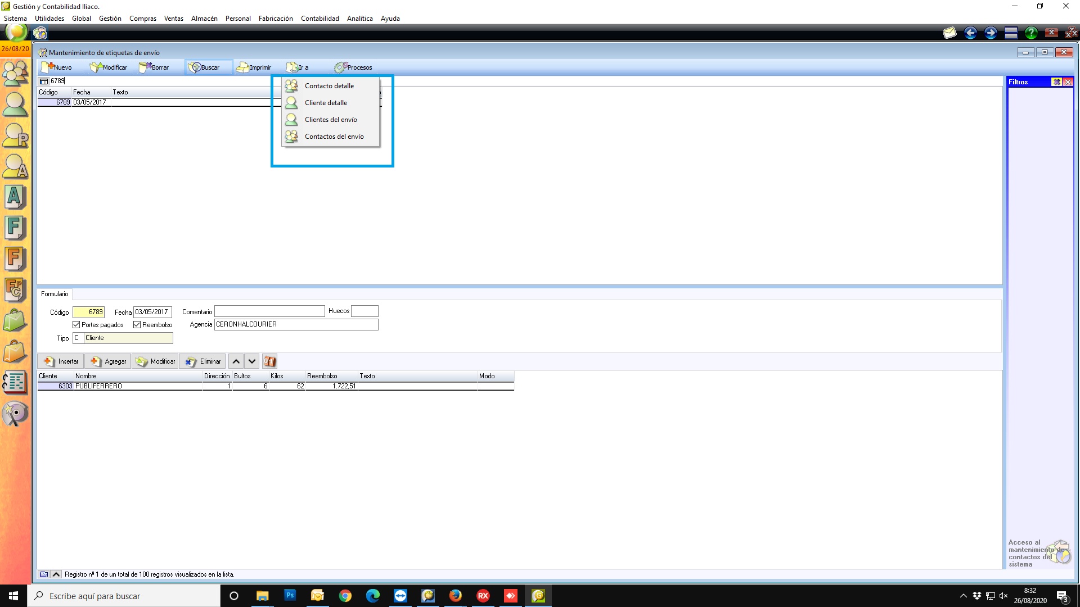Open the Gestión menu
This screenshot has height=607, width=1080.
(x=110, y=19)
